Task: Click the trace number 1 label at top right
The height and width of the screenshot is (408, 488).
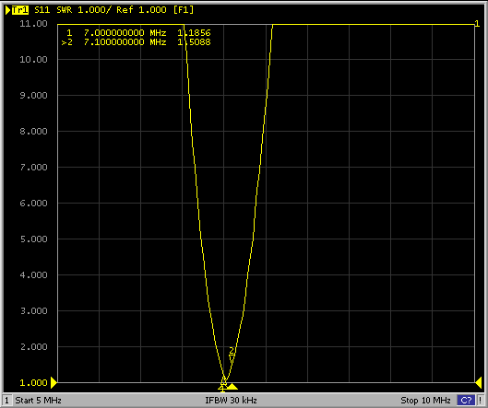Action: tap(477, 24)
